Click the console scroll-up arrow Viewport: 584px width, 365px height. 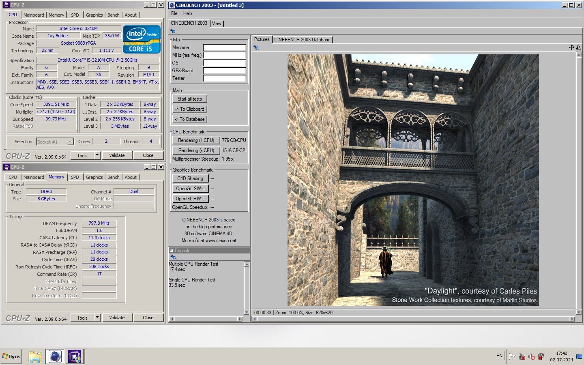click(x=247, y=264)
